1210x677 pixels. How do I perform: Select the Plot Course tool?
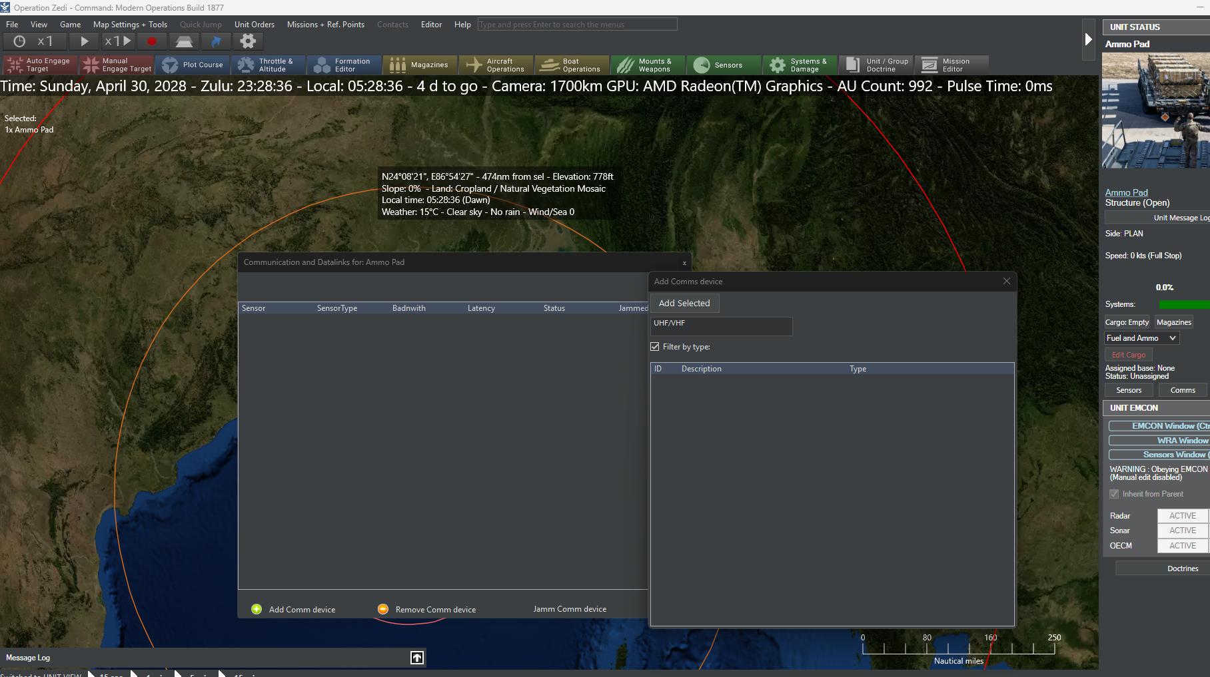[192, 65]
